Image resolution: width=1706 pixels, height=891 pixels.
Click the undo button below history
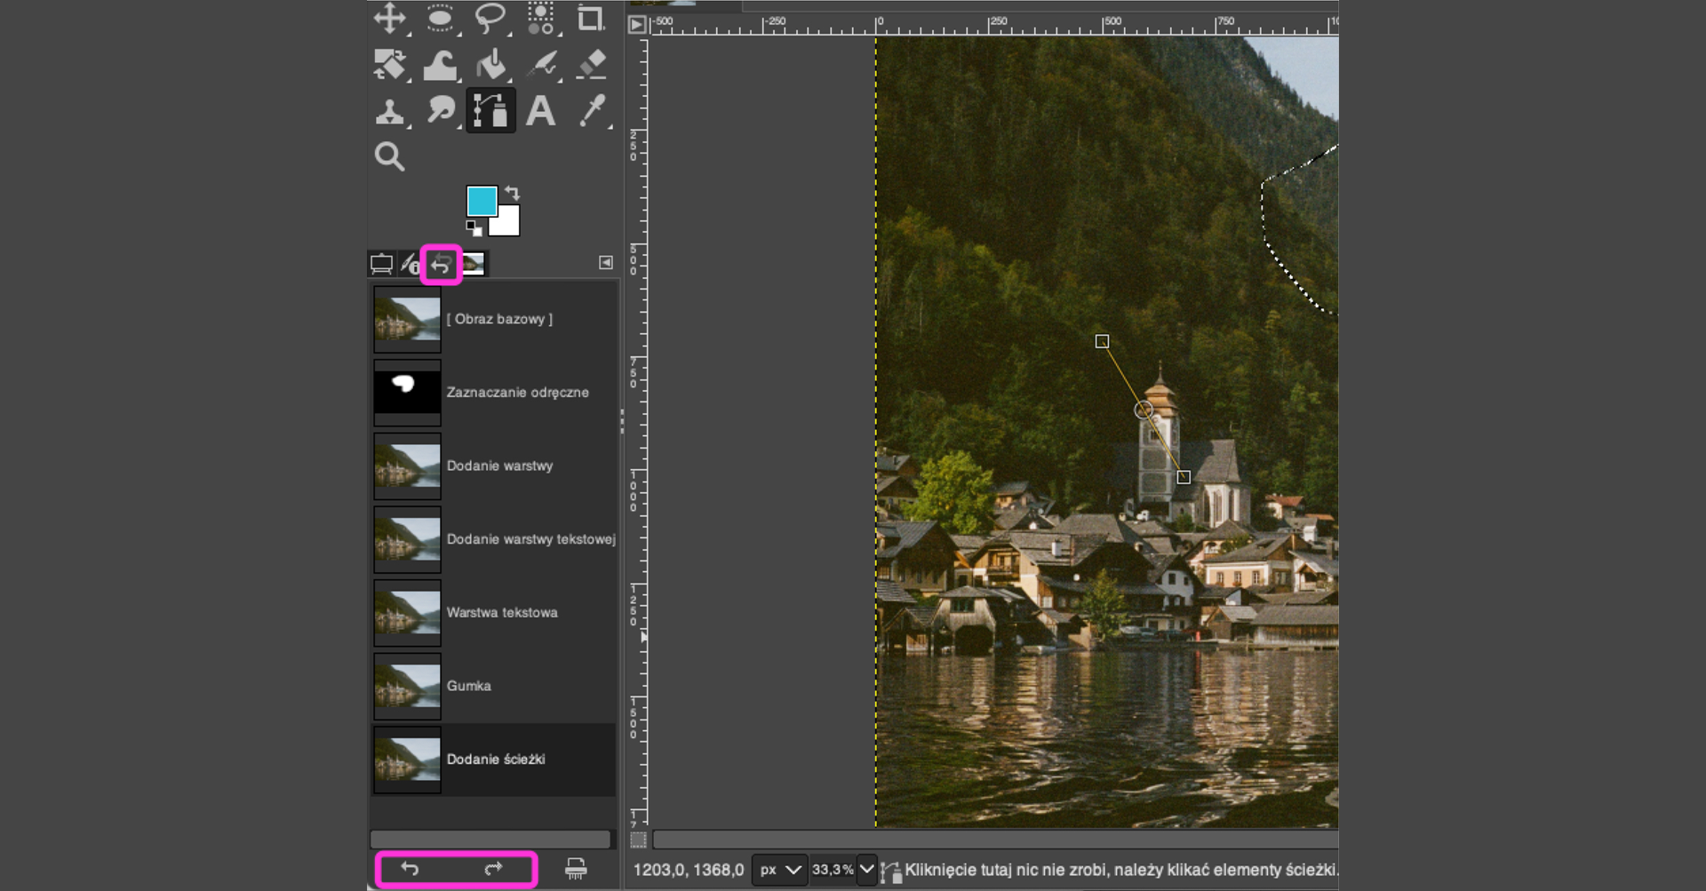coord(411,869)
